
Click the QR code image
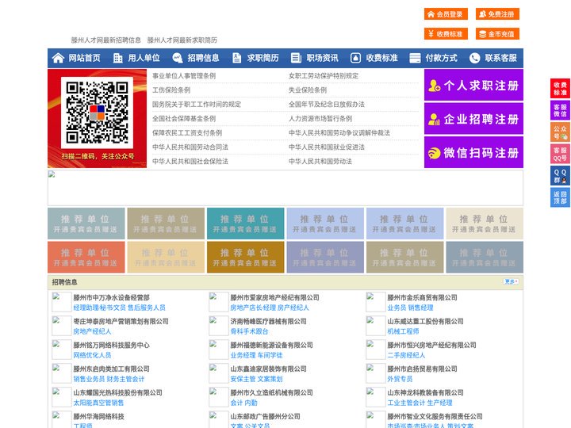(x=97, y=113)
